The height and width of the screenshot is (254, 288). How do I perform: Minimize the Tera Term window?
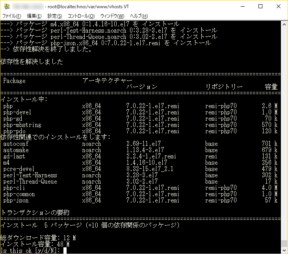point(242,7)
